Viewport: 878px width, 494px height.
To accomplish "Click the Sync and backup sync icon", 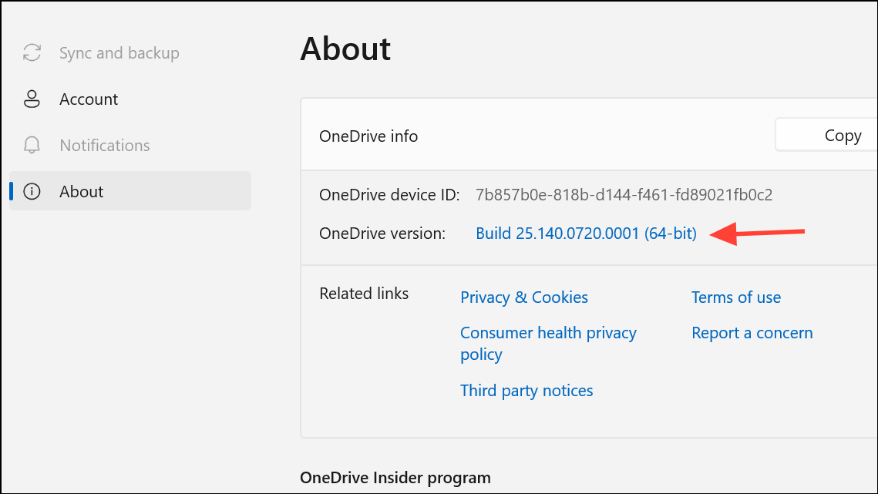I will (31, 52).
